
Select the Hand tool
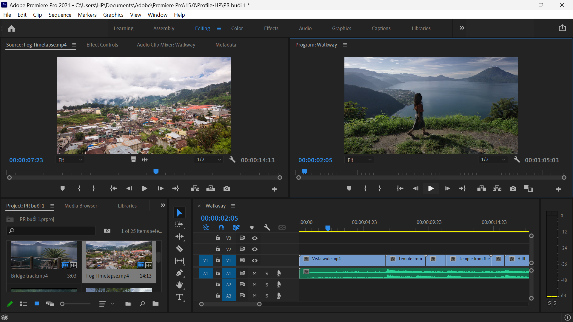[179, 285]
